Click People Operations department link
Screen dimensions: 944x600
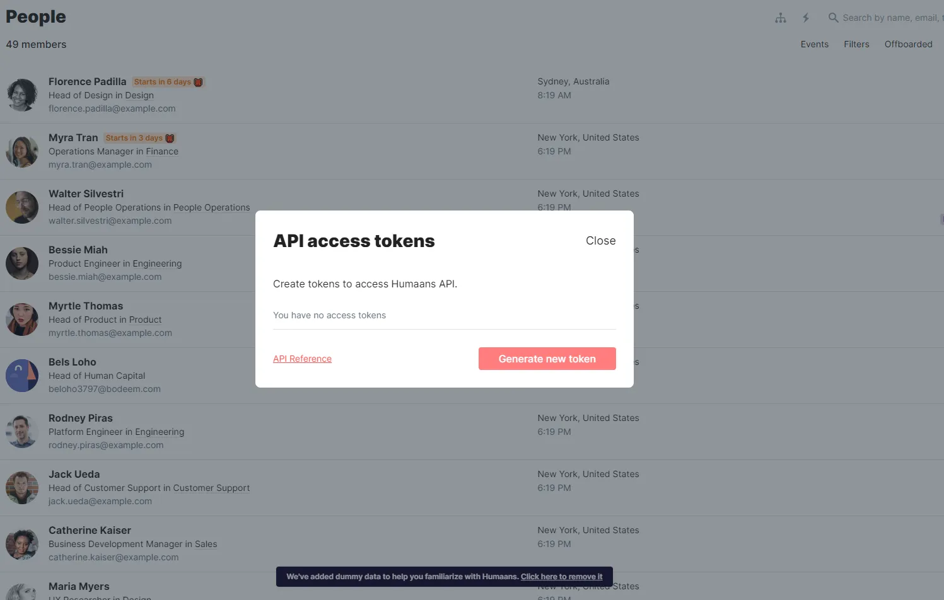tap(212, 207)
